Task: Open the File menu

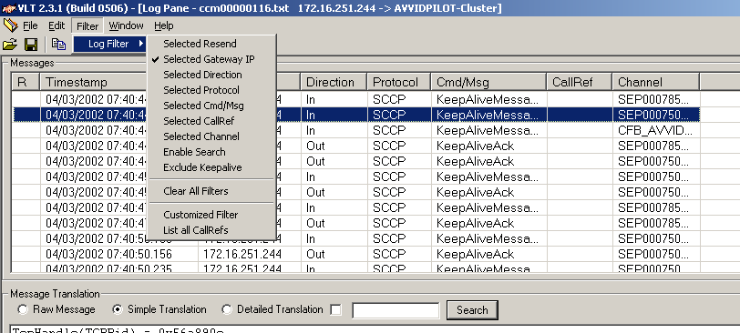Action: (x=30, y=25)
